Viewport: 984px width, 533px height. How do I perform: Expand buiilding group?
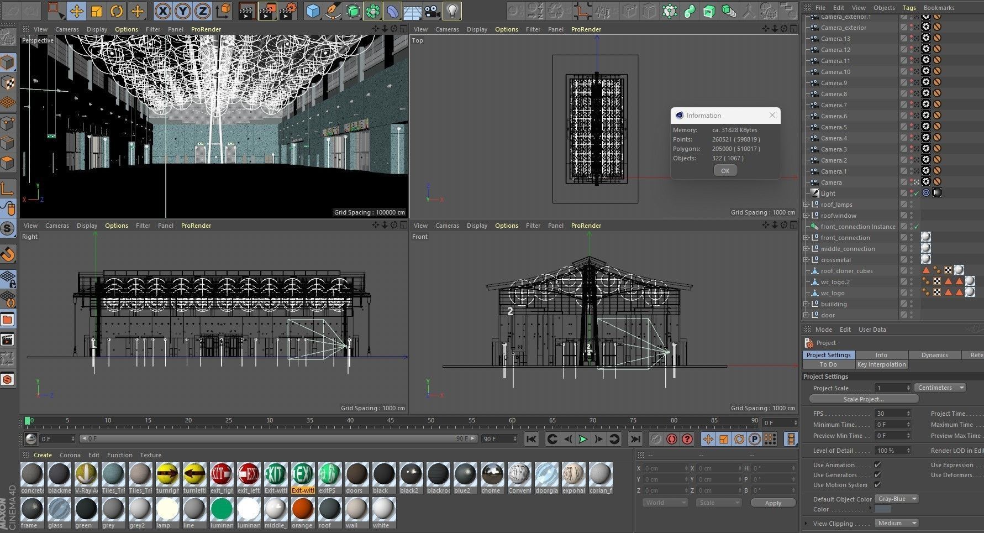point(806,304)
